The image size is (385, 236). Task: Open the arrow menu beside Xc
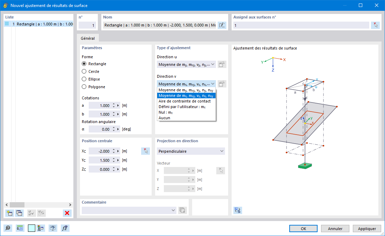click(118, 151)
